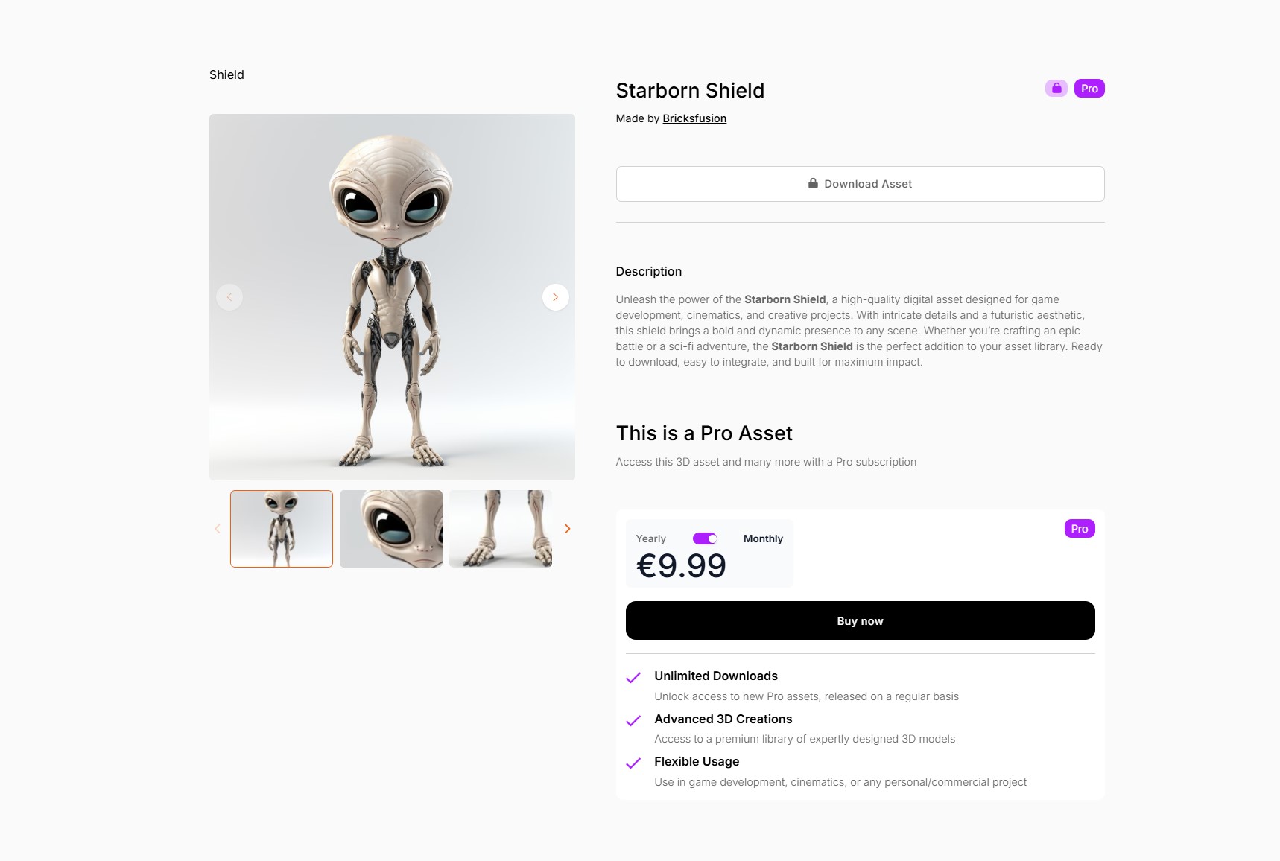Click the Advanced 3D Creations checkmark
Image resolution: width=1280 pixels, height=861 pixels.
coord(633,721)
